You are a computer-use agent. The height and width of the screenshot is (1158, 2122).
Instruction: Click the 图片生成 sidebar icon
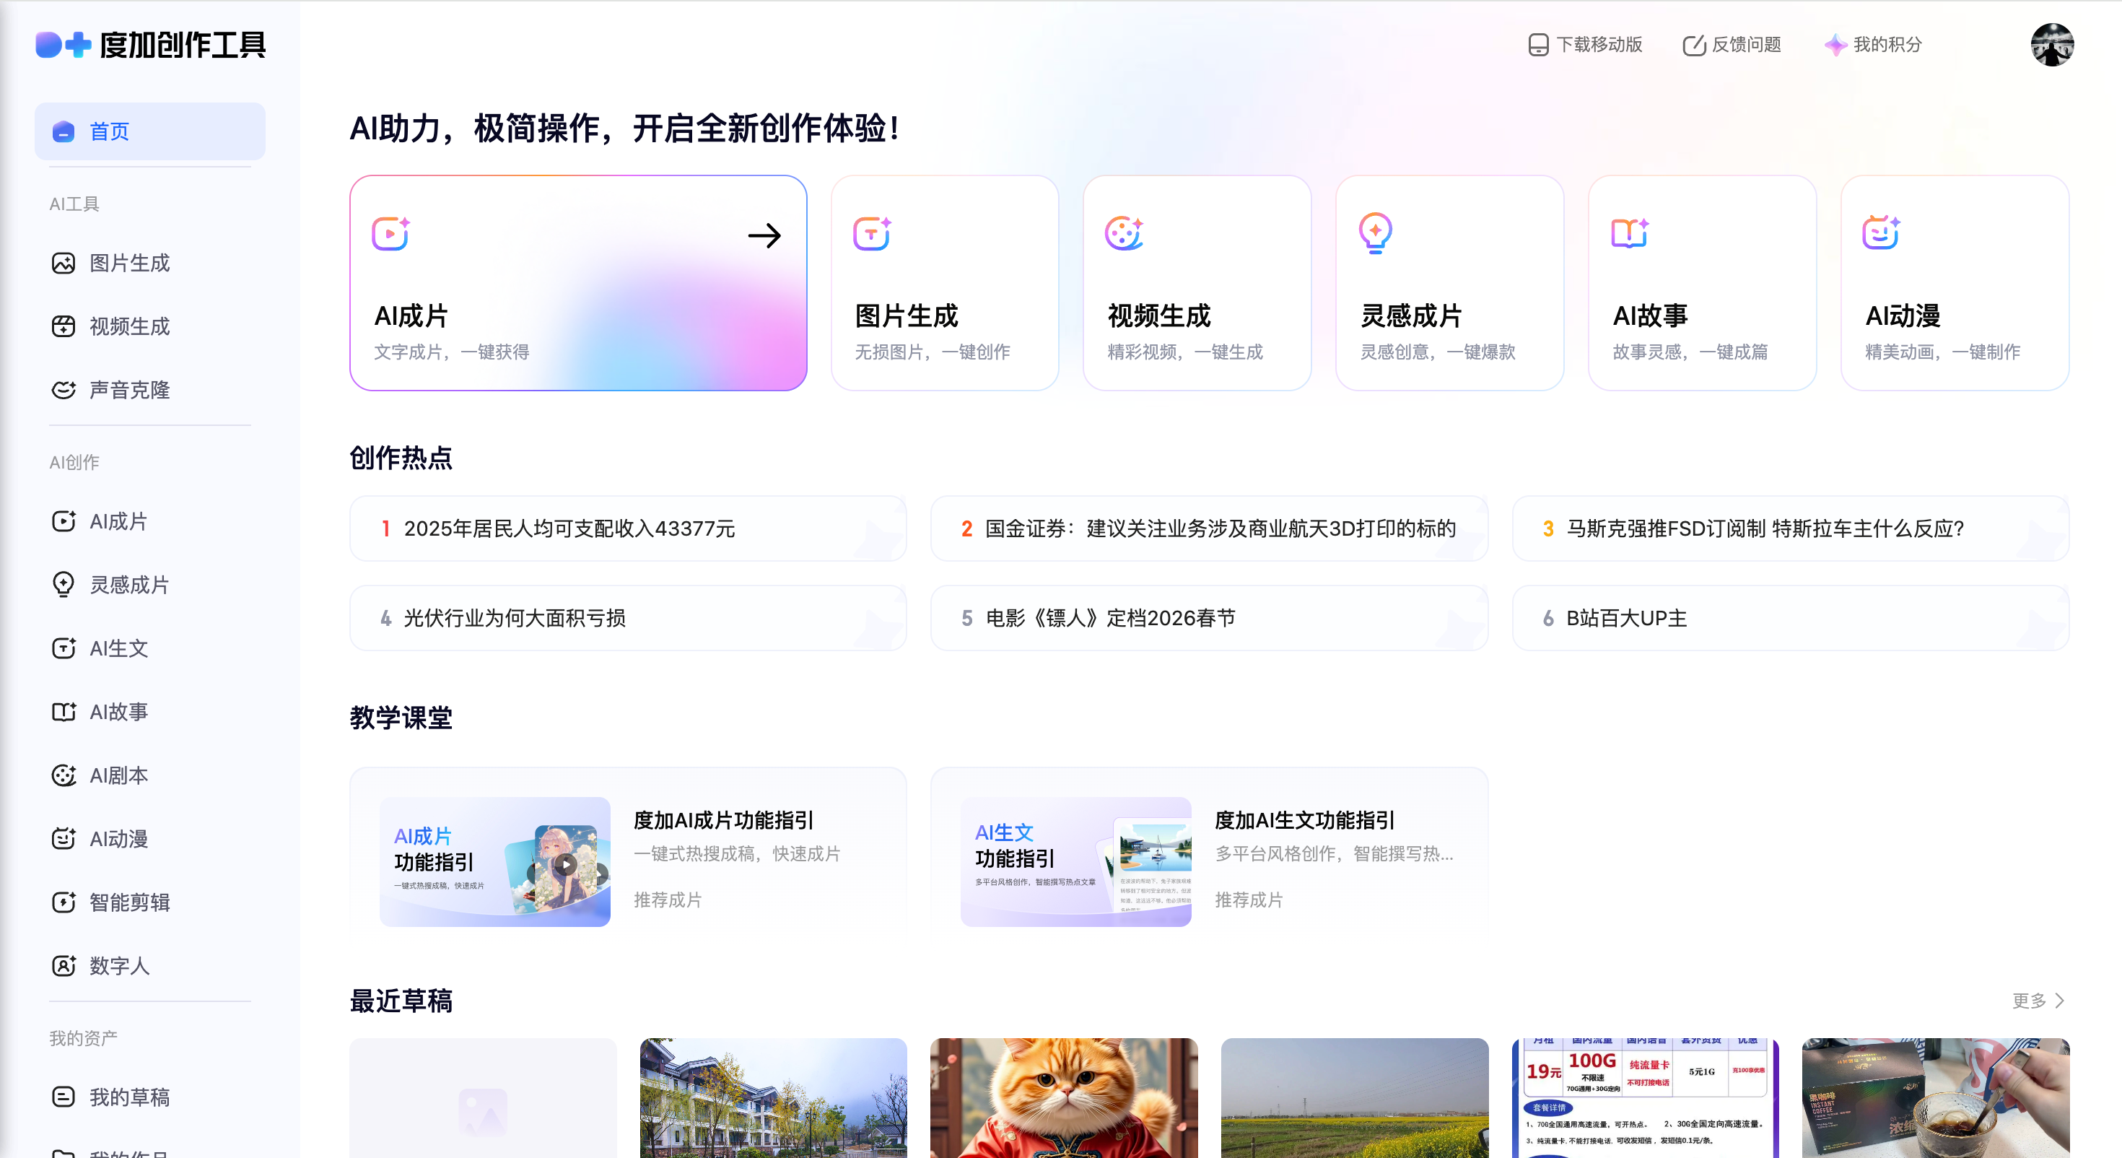[64, 263]
